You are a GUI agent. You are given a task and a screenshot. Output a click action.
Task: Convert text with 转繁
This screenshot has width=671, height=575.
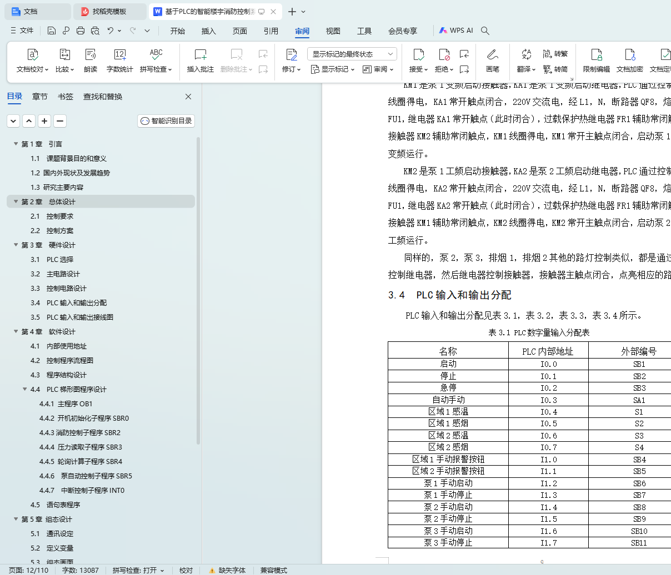click(555, 54)
